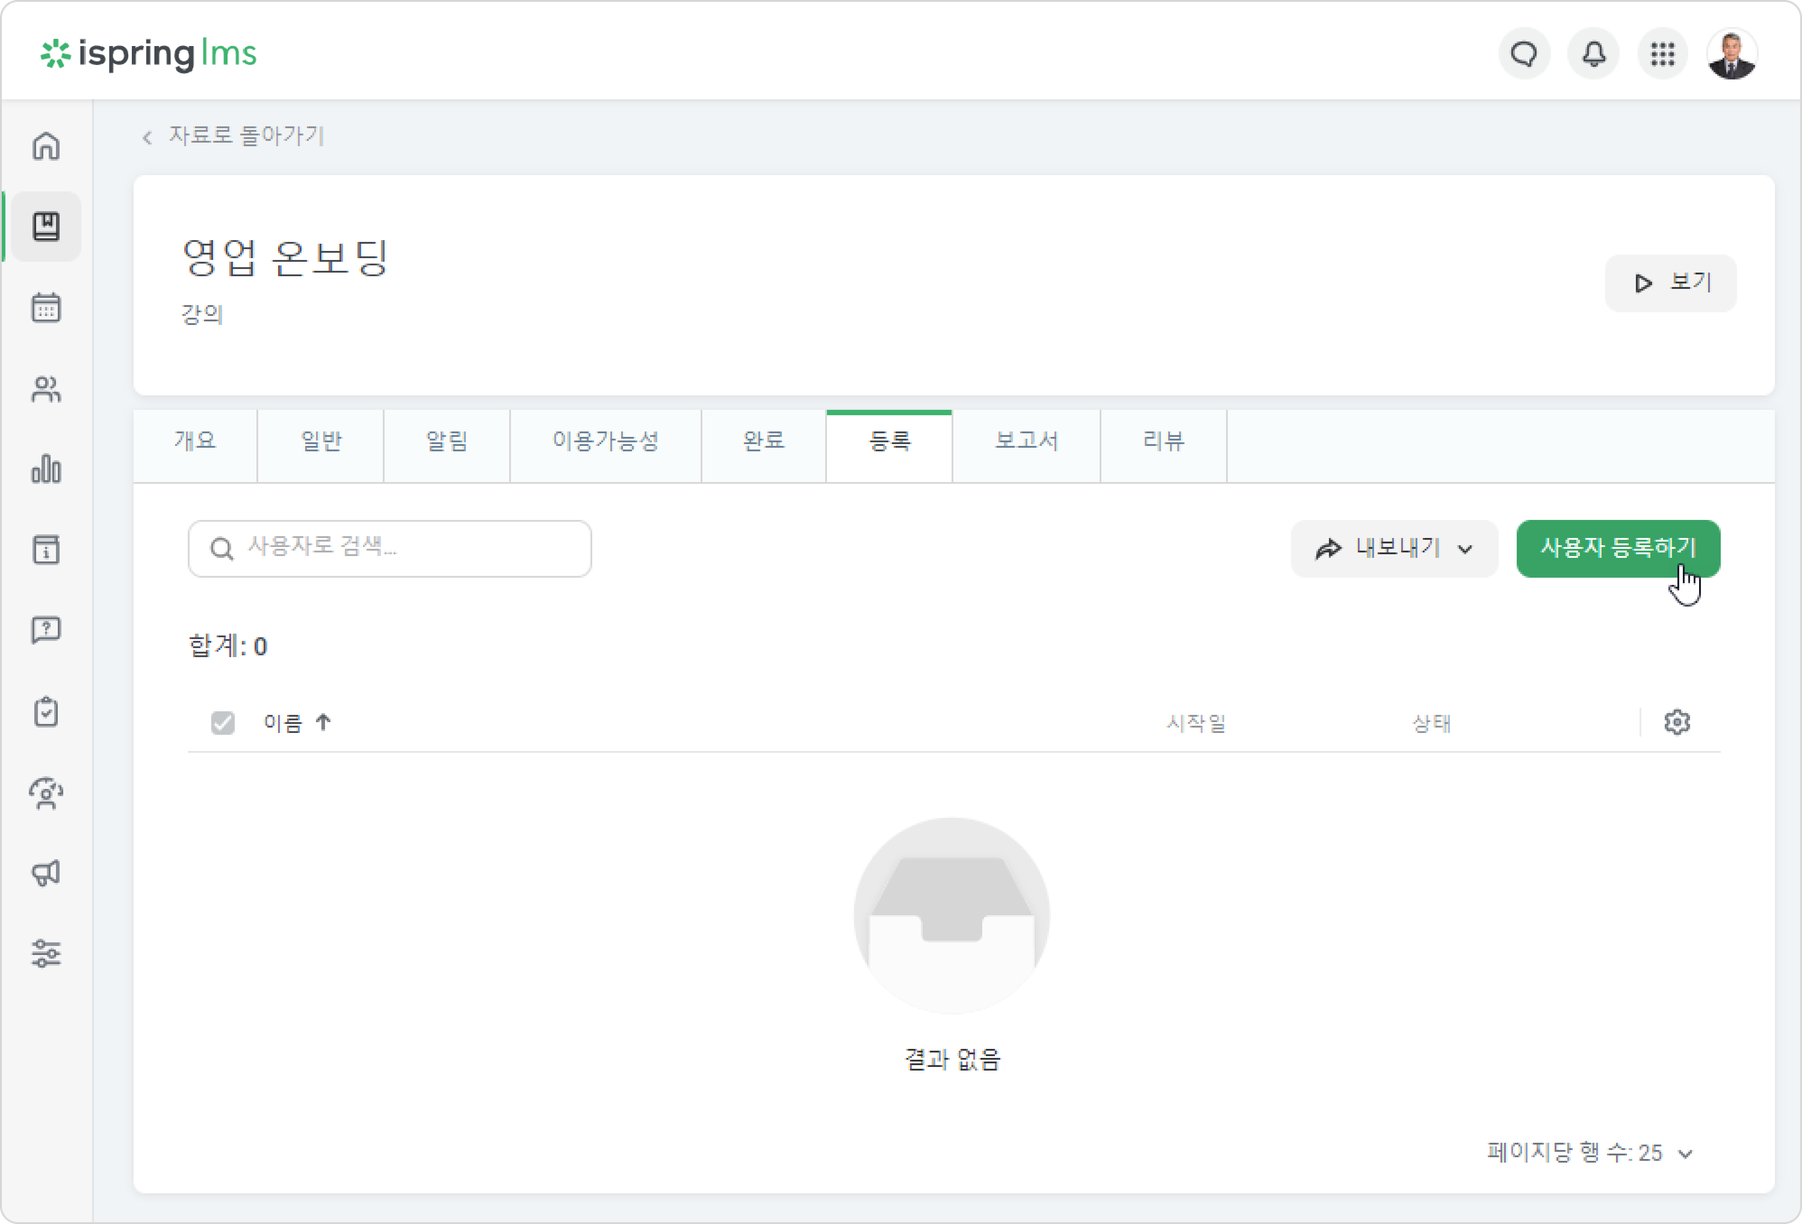Open the table column settings gear
The height and width of the screenshot is (1224, 1802).
(x=1677, y=723)
